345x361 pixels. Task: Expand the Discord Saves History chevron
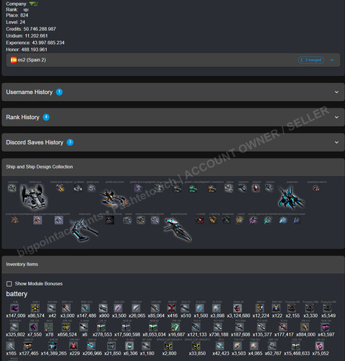[336, 142]
